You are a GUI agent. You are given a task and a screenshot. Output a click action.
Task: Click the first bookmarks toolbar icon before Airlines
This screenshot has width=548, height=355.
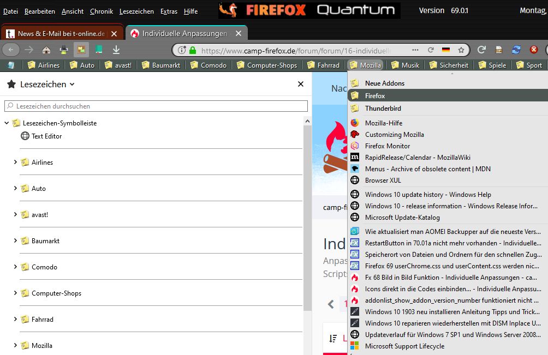pyautogui.click(x=11, y=65)
